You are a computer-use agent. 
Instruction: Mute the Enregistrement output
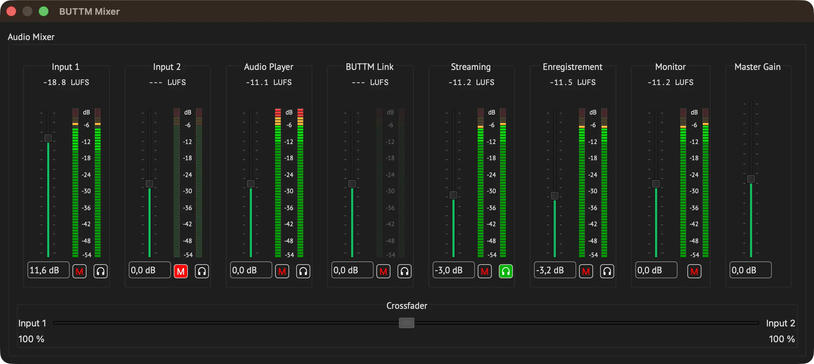click(x=586, y=271)
